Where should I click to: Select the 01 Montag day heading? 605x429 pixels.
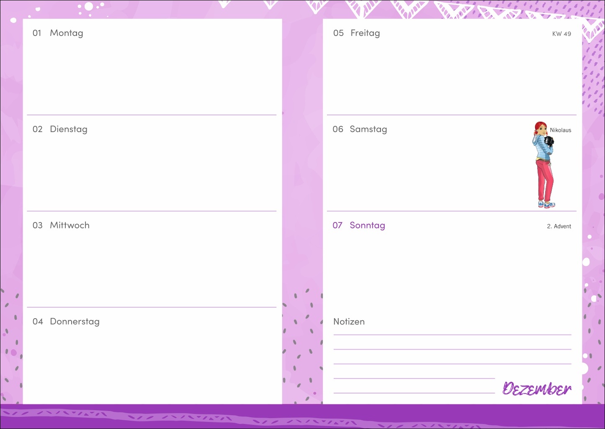click(x=58, y=33)
